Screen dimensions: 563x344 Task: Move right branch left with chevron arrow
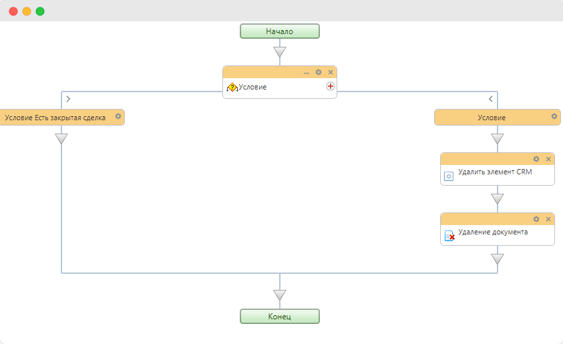point(490,99)
